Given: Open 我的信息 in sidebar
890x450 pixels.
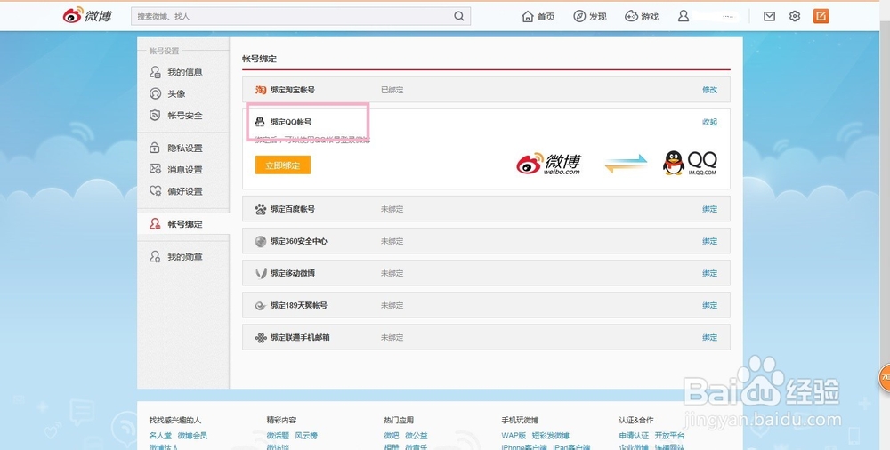Looking at the screenshot, I should coord(184,72).
